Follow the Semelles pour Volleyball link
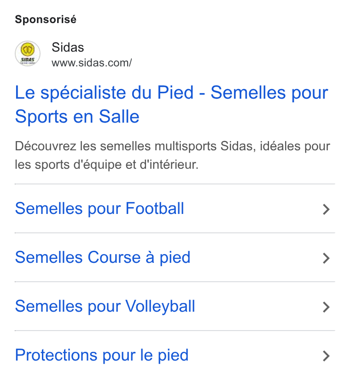This screenshot has height=379, width=350. pos(105,306)
